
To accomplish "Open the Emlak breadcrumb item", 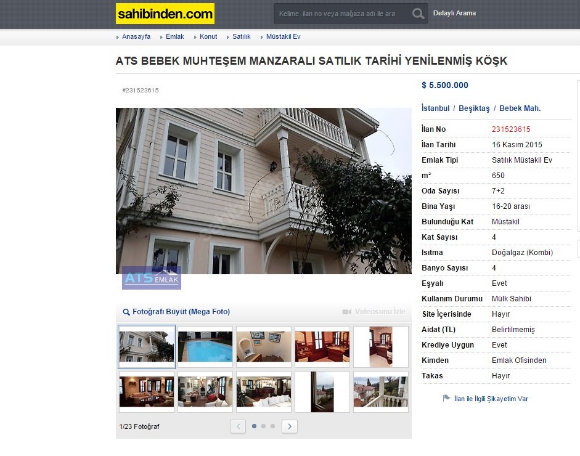I will coord(174,36).
